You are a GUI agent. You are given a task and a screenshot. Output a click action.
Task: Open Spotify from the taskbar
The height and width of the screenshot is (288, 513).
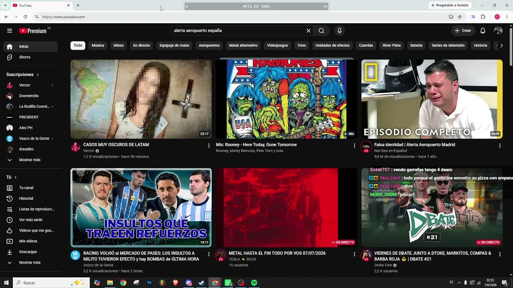click(254, 283)
